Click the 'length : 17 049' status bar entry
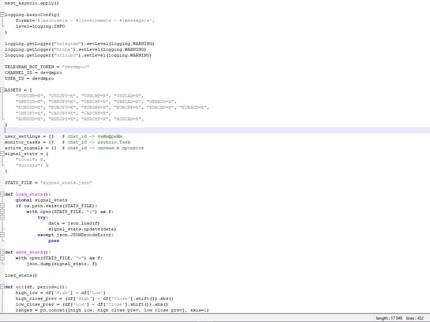430x322 pixels. pos(389,318)
